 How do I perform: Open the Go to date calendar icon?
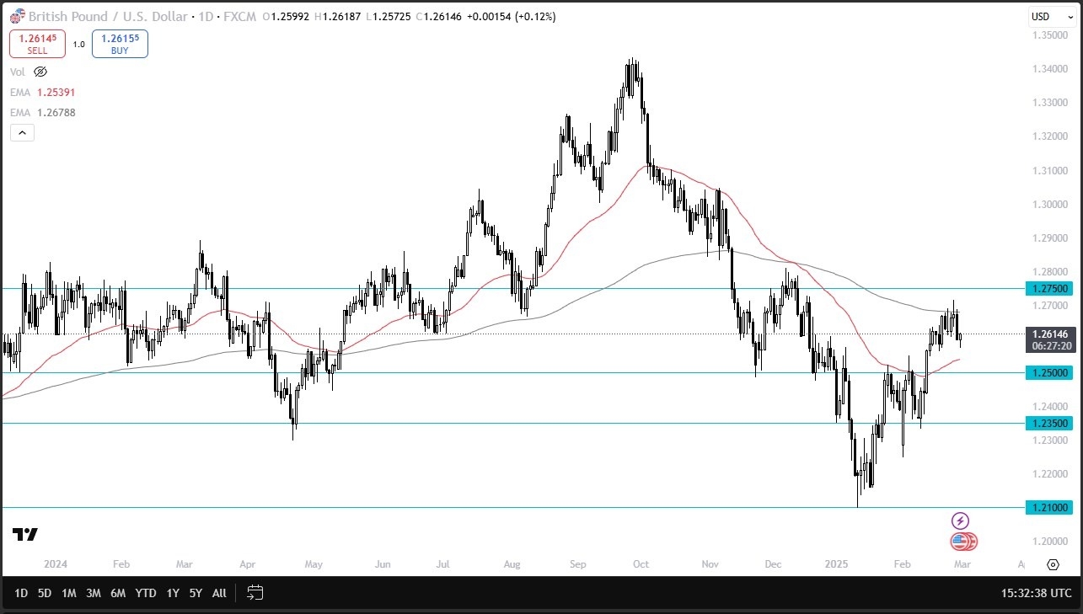[x=256, y=593]
